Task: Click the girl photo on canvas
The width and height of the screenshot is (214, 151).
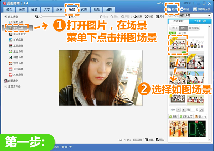Action: (101, 78)
